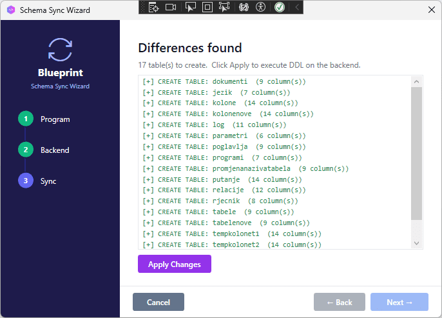Click the Back button
The width and height of the screenshot is (442, 318).
point(339,302)
